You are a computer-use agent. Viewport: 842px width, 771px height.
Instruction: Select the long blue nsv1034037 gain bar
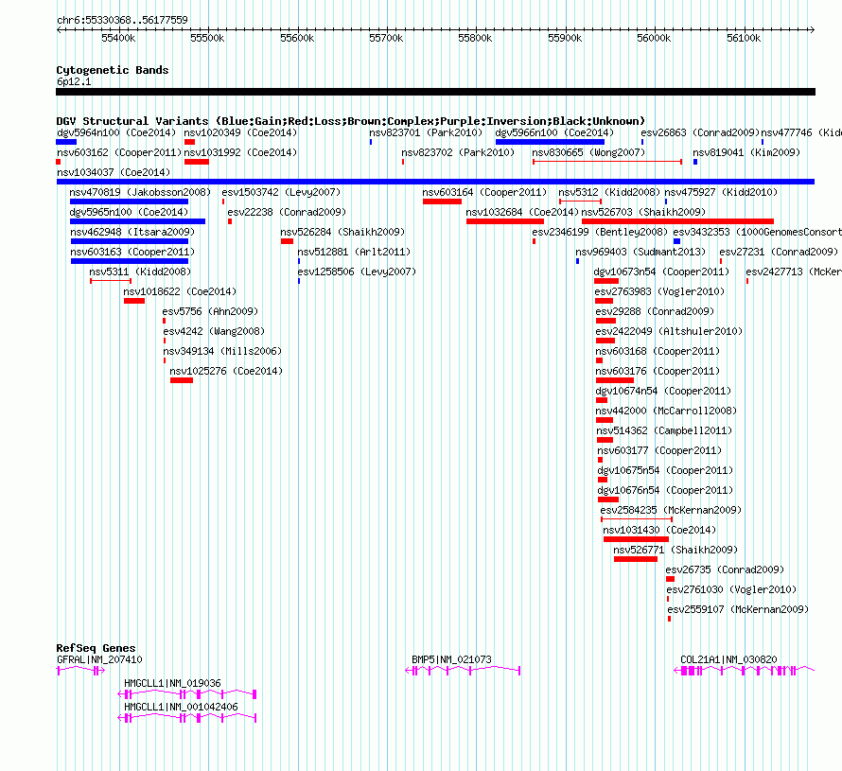435,182
